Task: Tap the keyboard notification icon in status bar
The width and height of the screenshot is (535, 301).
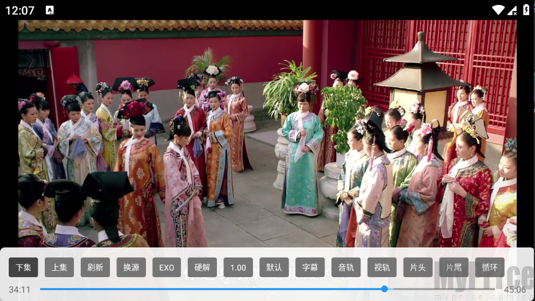Action: click(x=50, y=10)
